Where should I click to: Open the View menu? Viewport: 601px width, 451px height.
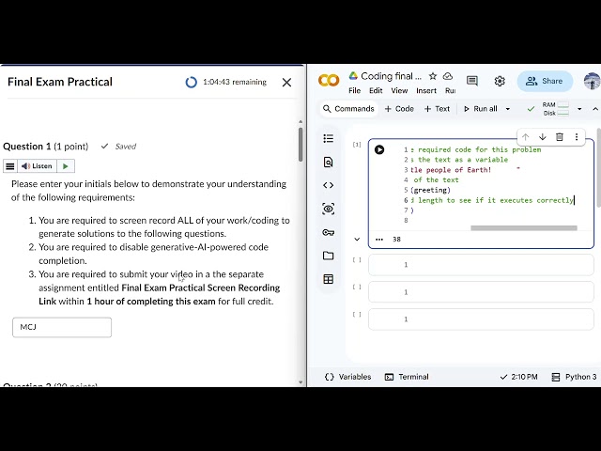click(x=399, y=90)
